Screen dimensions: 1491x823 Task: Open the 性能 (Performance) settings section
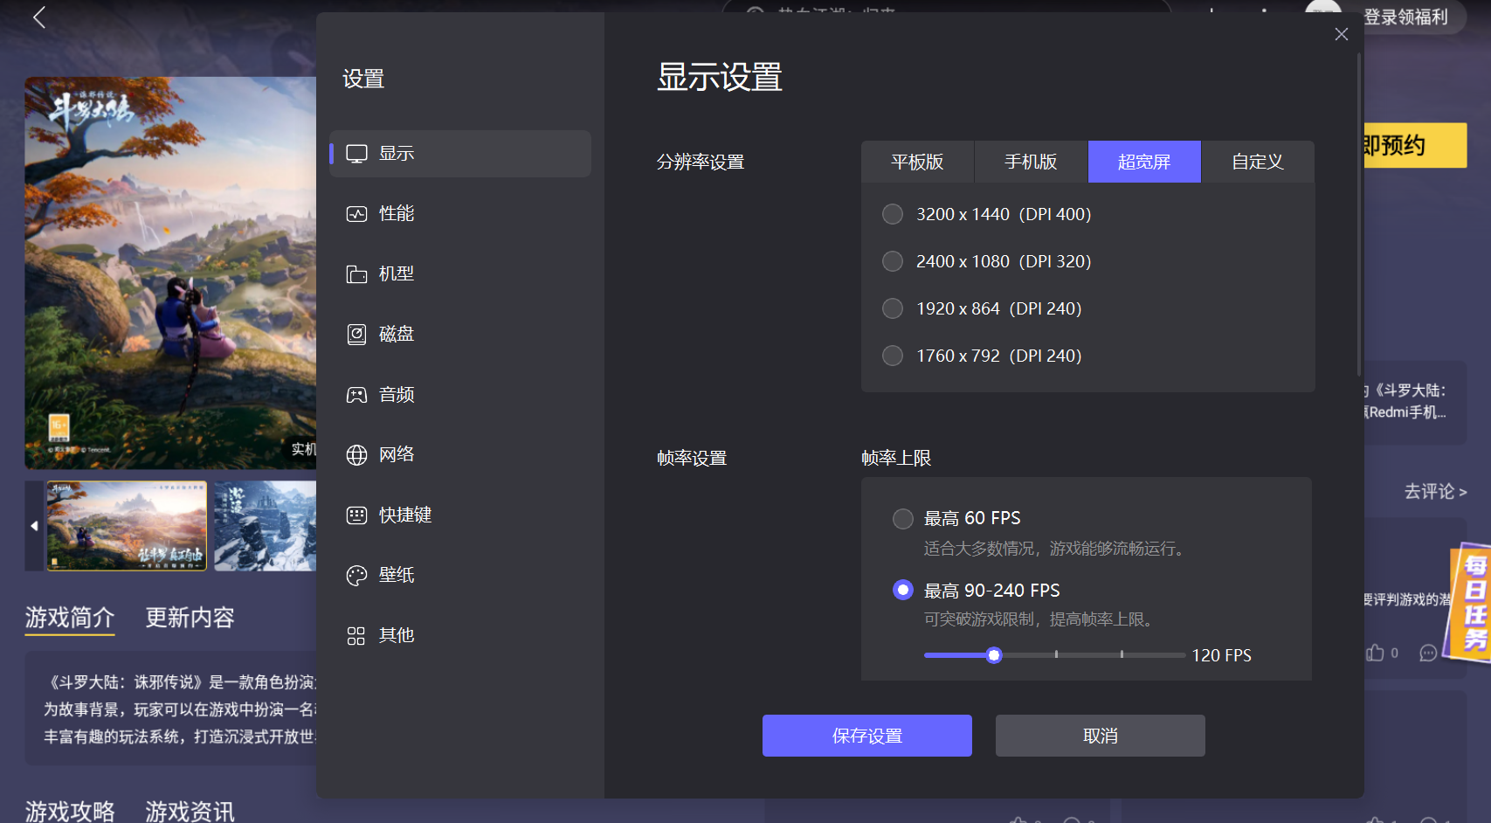460,214
